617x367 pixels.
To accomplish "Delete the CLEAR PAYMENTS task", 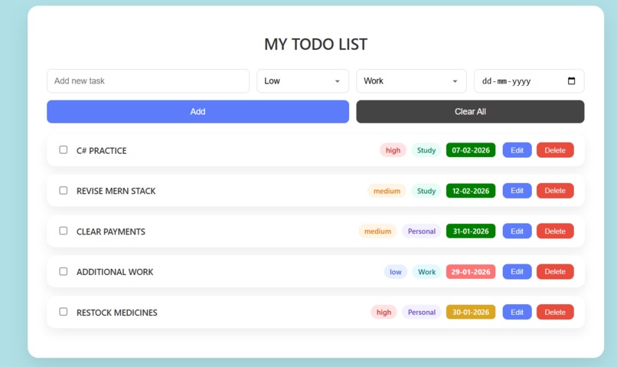I will tap(555, 231).
